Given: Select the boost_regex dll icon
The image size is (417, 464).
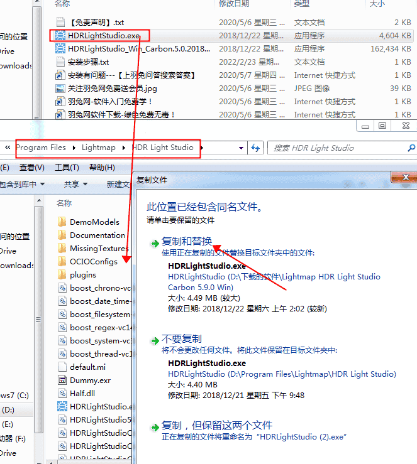Looking at the screenshot, I should coord(62,327).
